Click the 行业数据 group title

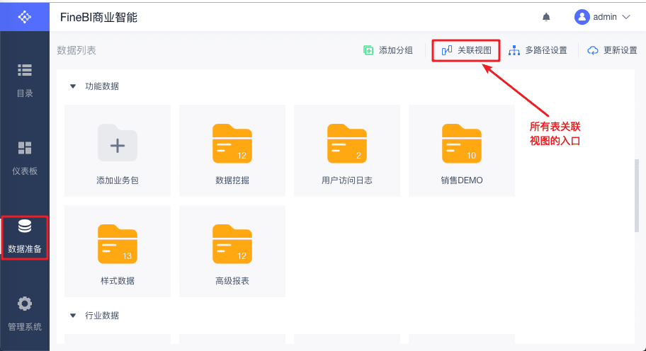click(x=102, y=316)
